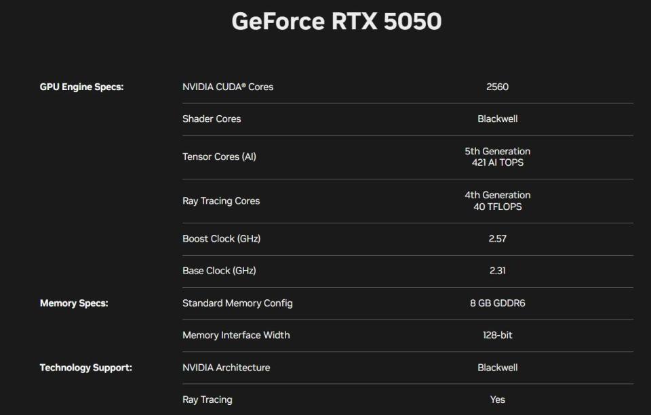Click the Tensor Cores (AI) label
The width and height of the screenshot is (651, 415).
(x=219, y=156)
